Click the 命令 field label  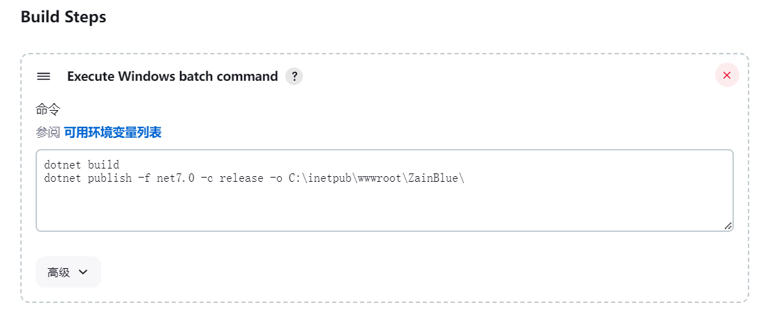[48, 109]
